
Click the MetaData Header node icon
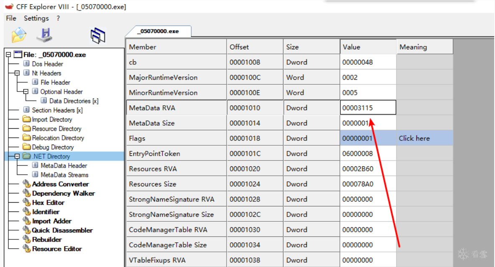pos(35,165)
